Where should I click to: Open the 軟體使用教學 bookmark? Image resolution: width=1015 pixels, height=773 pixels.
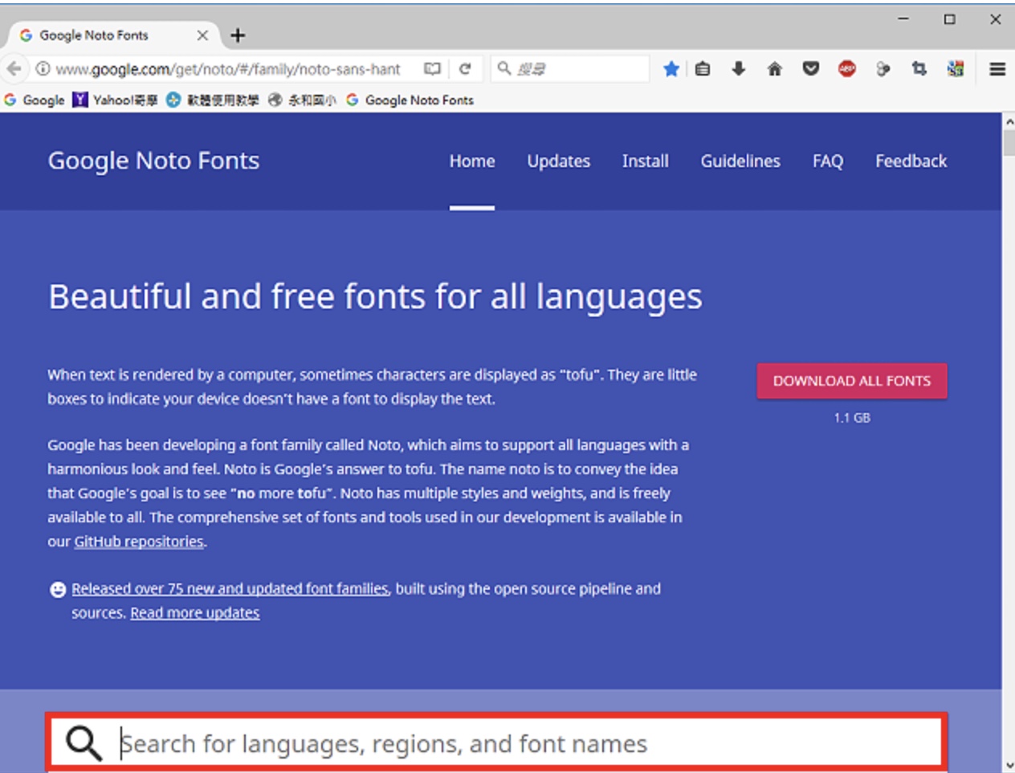point(213,100)
